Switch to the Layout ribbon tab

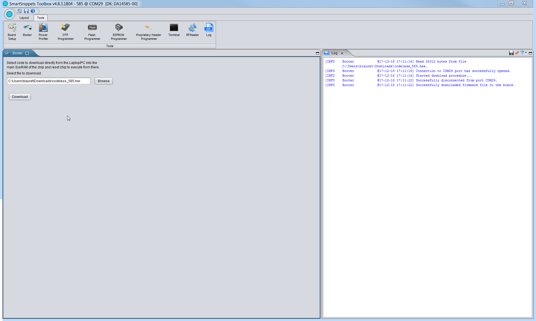pos(24,18)
